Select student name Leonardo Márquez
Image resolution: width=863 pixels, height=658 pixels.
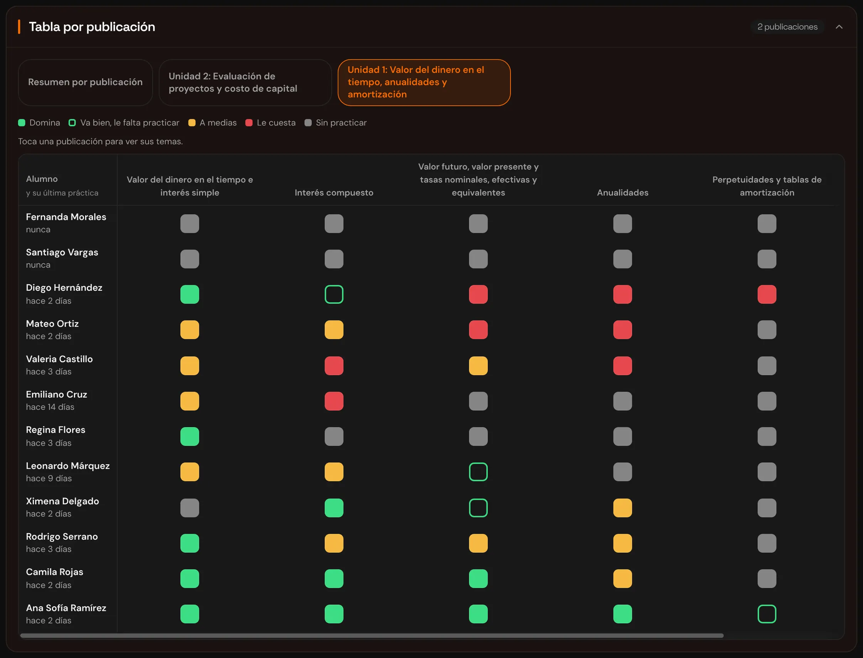pyautogui.click(x=68, y=466)
